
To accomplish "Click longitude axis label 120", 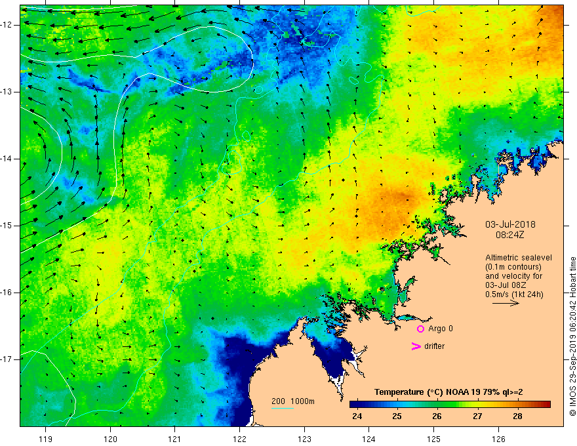I will (110, 439).
